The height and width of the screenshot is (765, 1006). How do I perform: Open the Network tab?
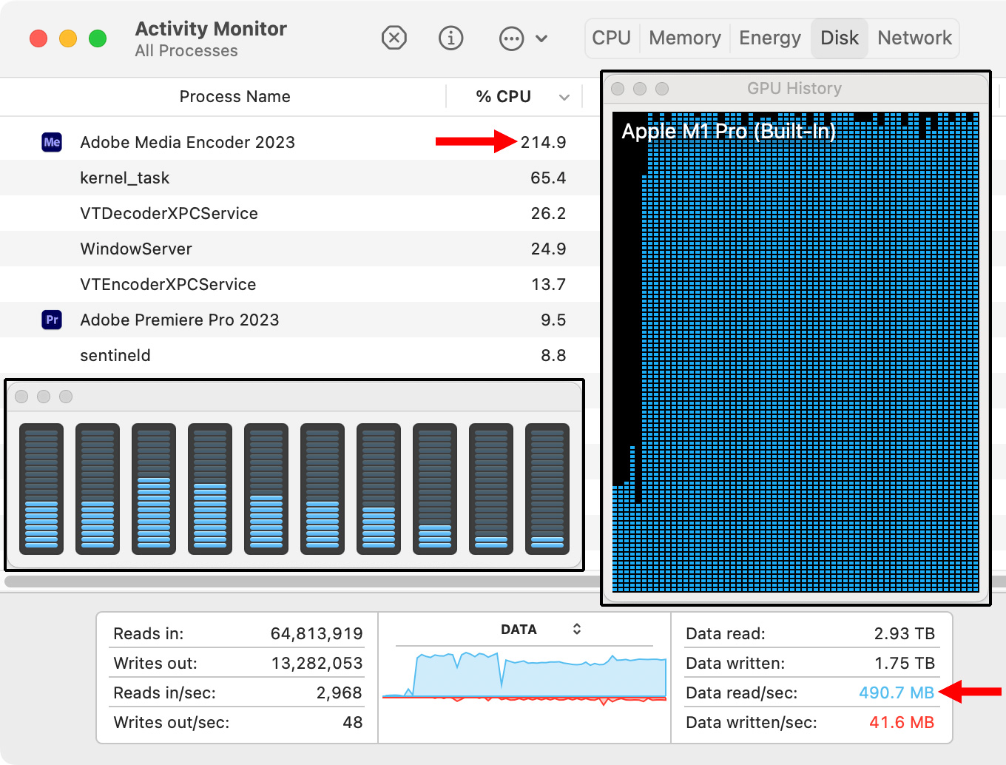tap(914, 38)
